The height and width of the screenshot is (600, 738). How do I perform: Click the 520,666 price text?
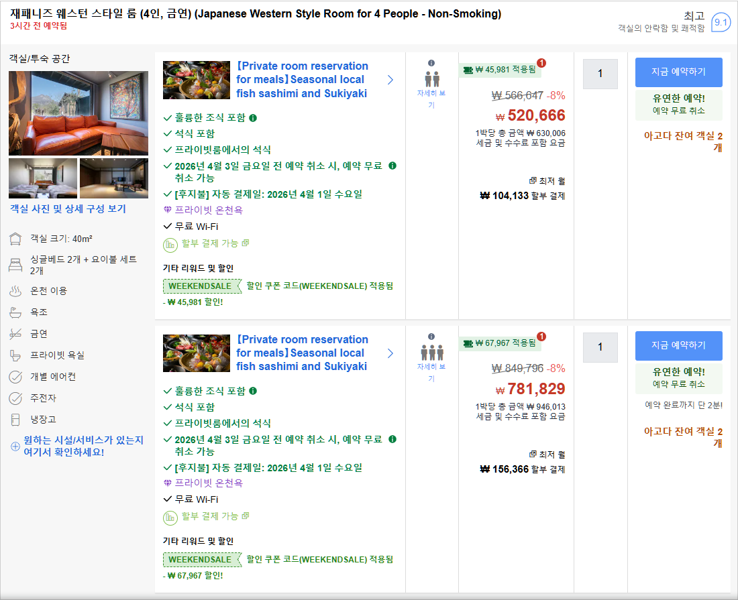pyautogui.click(x=531, y=115)
